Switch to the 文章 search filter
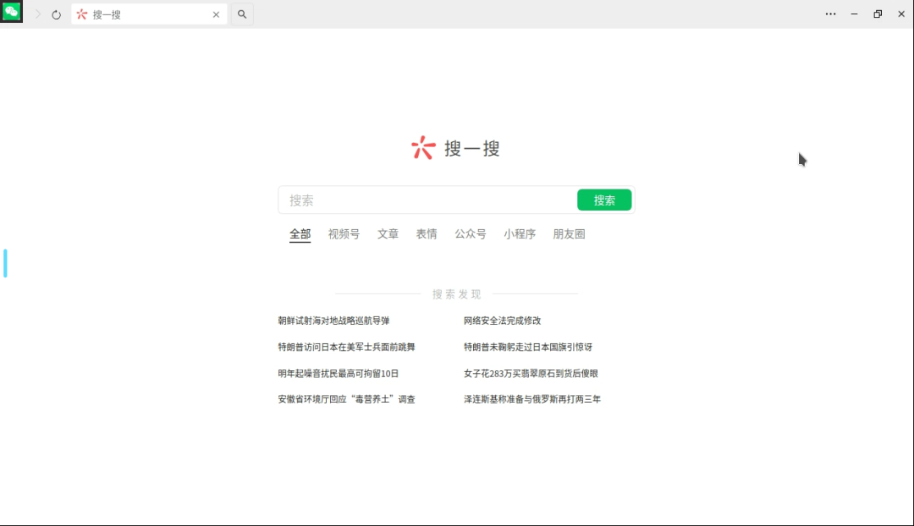Image resolution: width=914 pixels, height=526 pixels. [388, 234]
